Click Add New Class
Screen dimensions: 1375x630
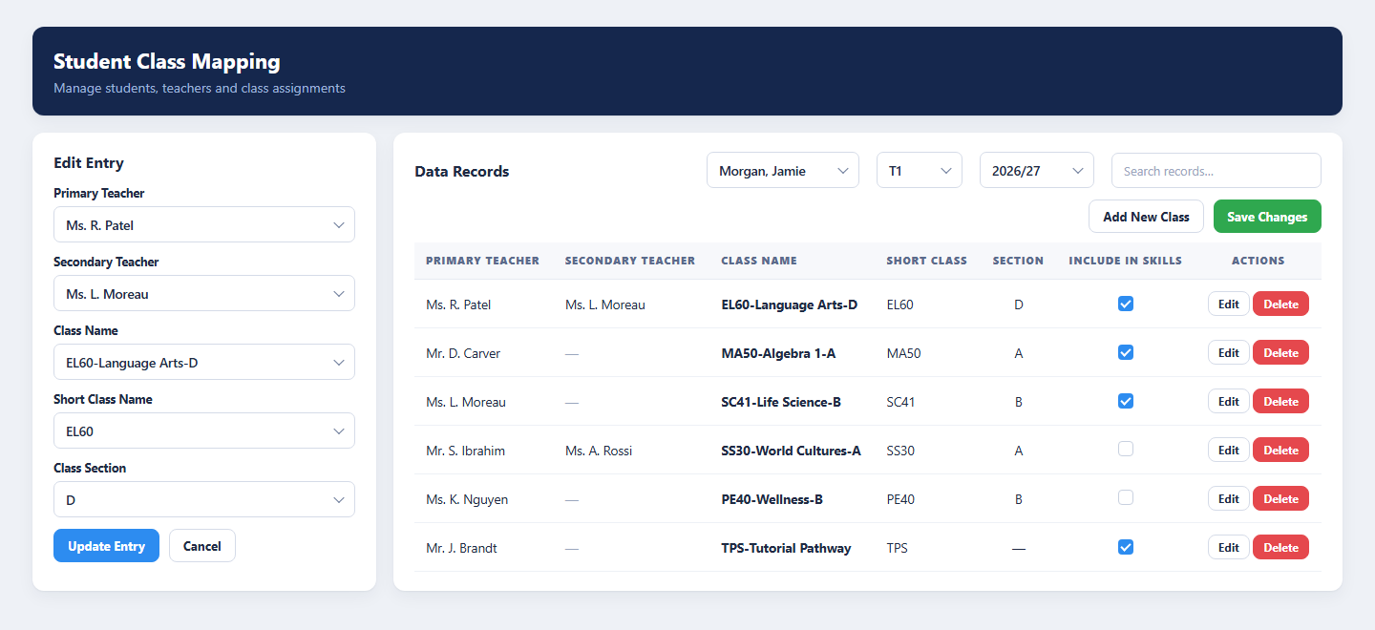click(x=1146, y=217)
